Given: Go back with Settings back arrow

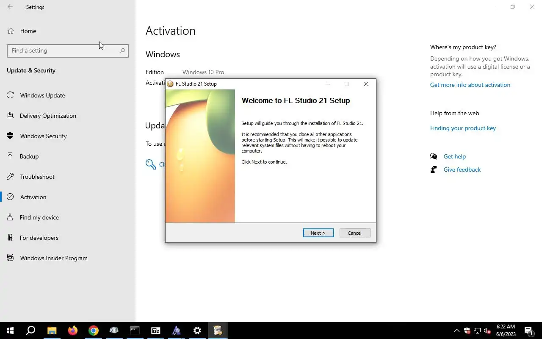Looking at the screenshot, I should click(x=10, y=7).
